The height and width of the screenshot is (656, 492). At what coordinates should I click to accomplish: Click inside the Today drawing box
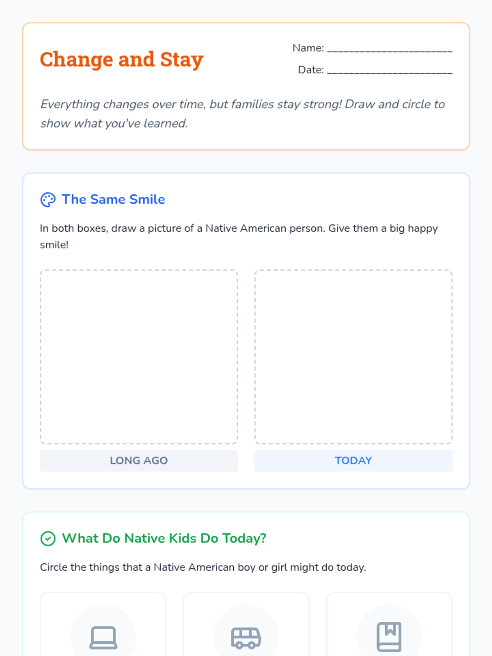(353, 357)
